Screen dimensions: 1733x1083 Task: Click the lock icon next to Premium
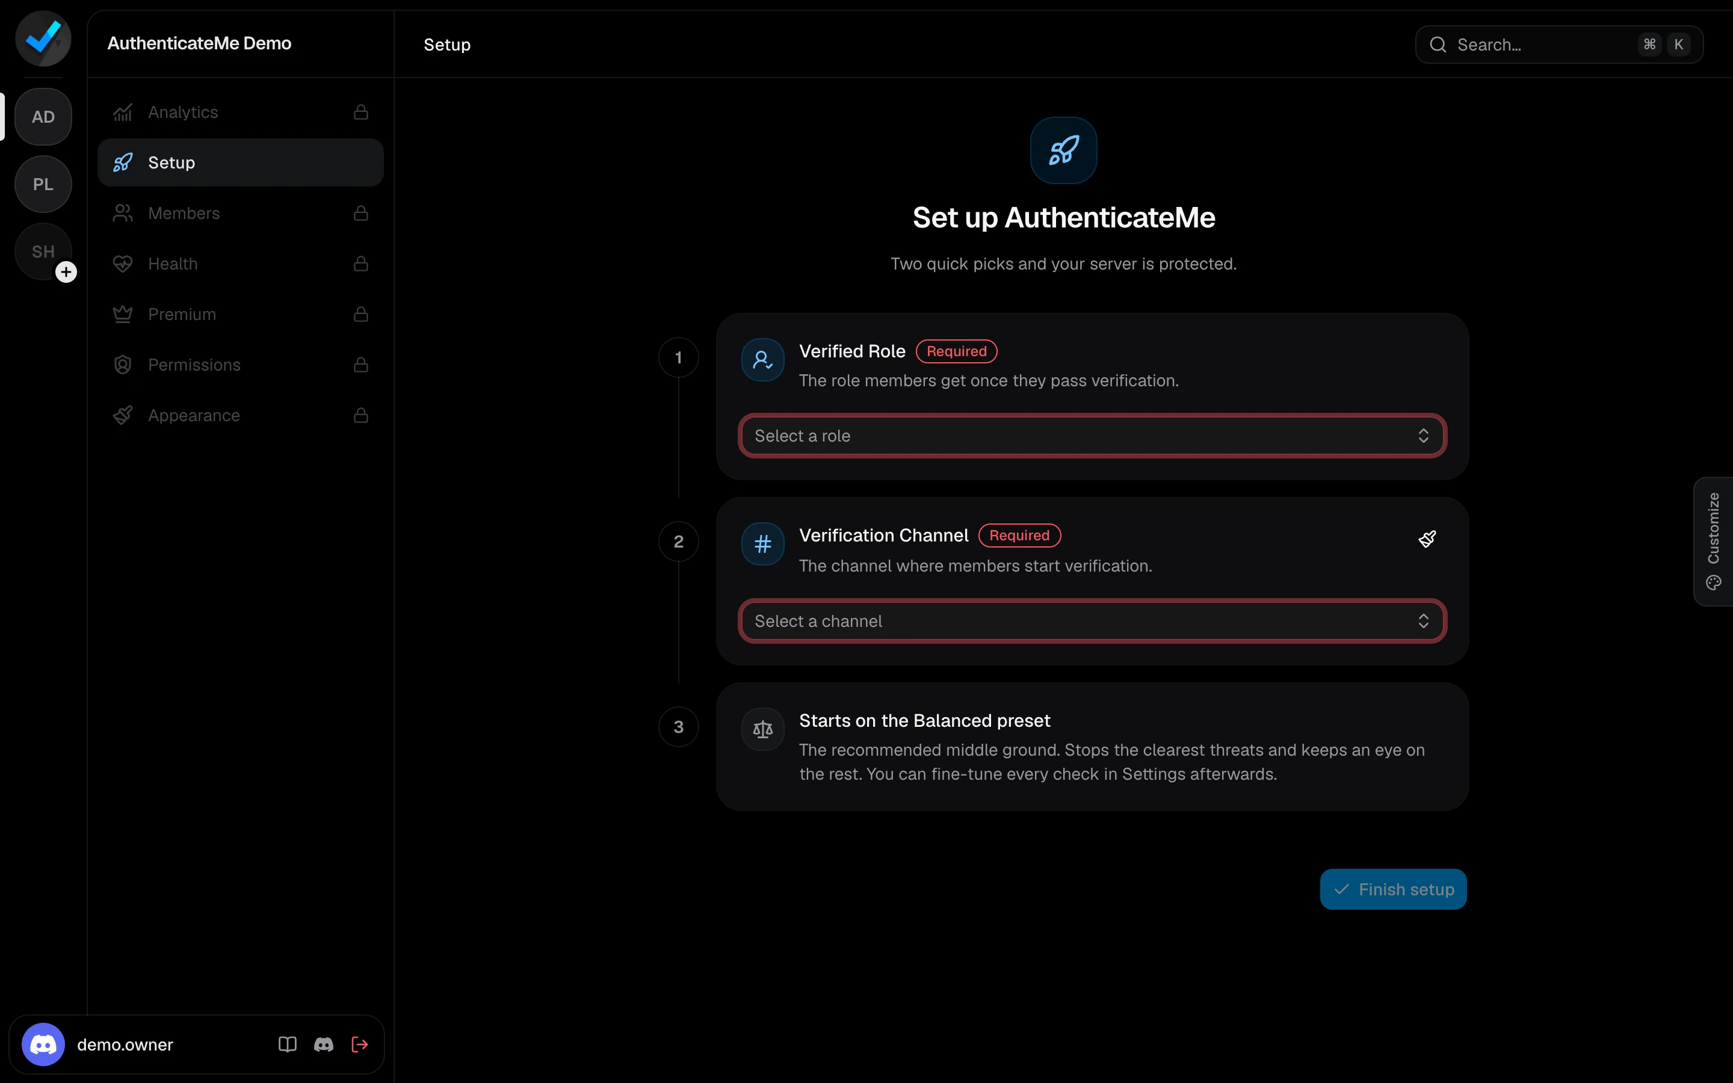coord(361,315)
